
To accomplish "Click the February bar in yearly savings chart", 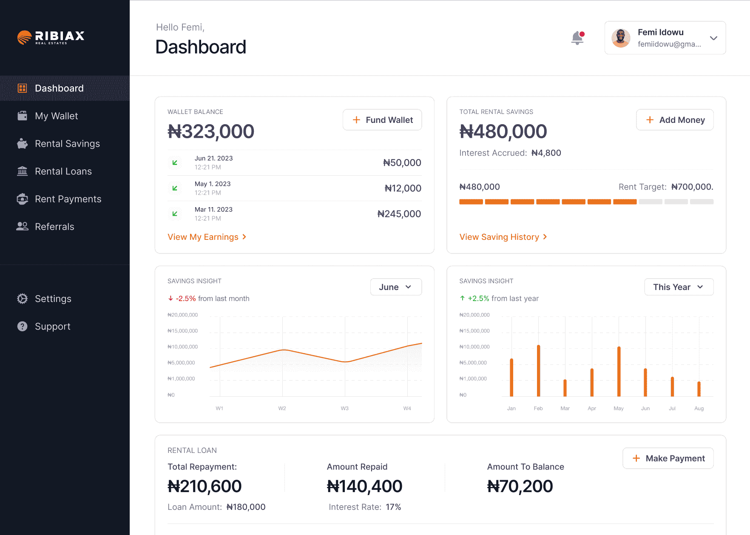I will (x=538, y=370).
